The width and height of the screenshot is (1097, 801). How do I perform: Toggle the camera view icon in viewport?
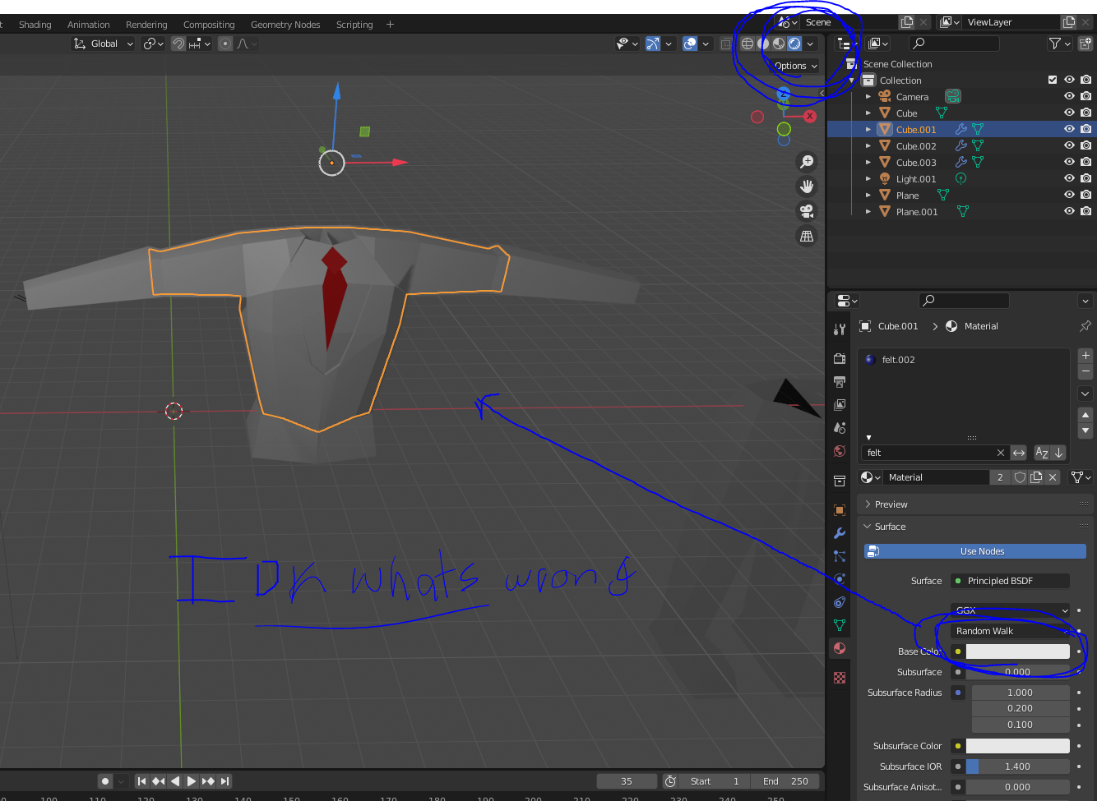(807, 211)
